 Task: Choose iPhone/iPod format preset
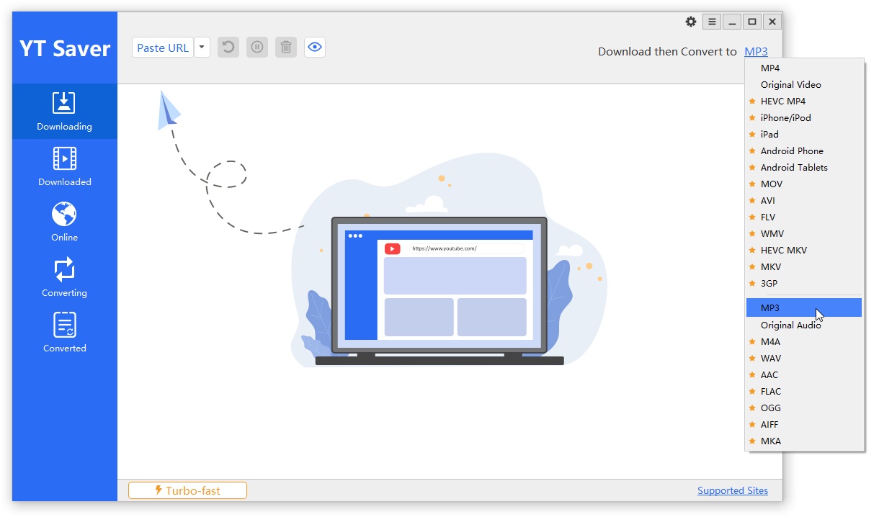point(804,117)
